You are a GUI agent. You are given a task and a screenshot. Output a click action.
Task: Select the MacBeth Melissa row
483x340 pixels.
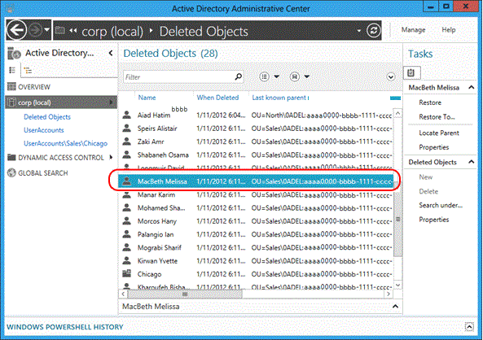(257, 181)
